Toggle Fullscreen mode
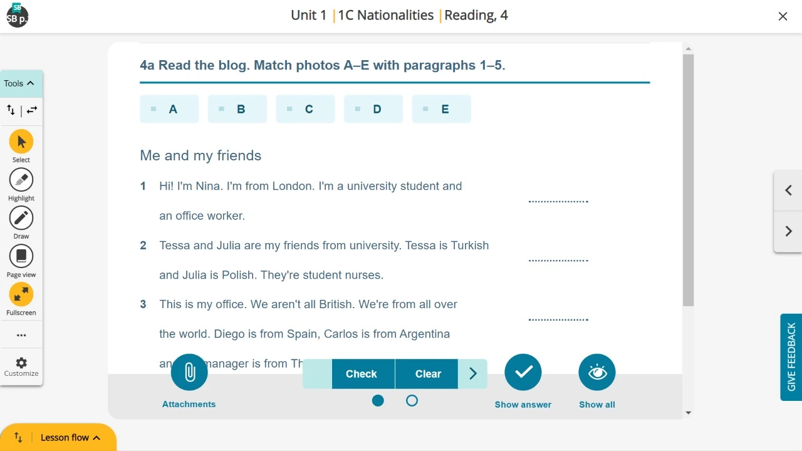Image resolution: width=802 pixels, height=451 pixels. coord(21,294)
